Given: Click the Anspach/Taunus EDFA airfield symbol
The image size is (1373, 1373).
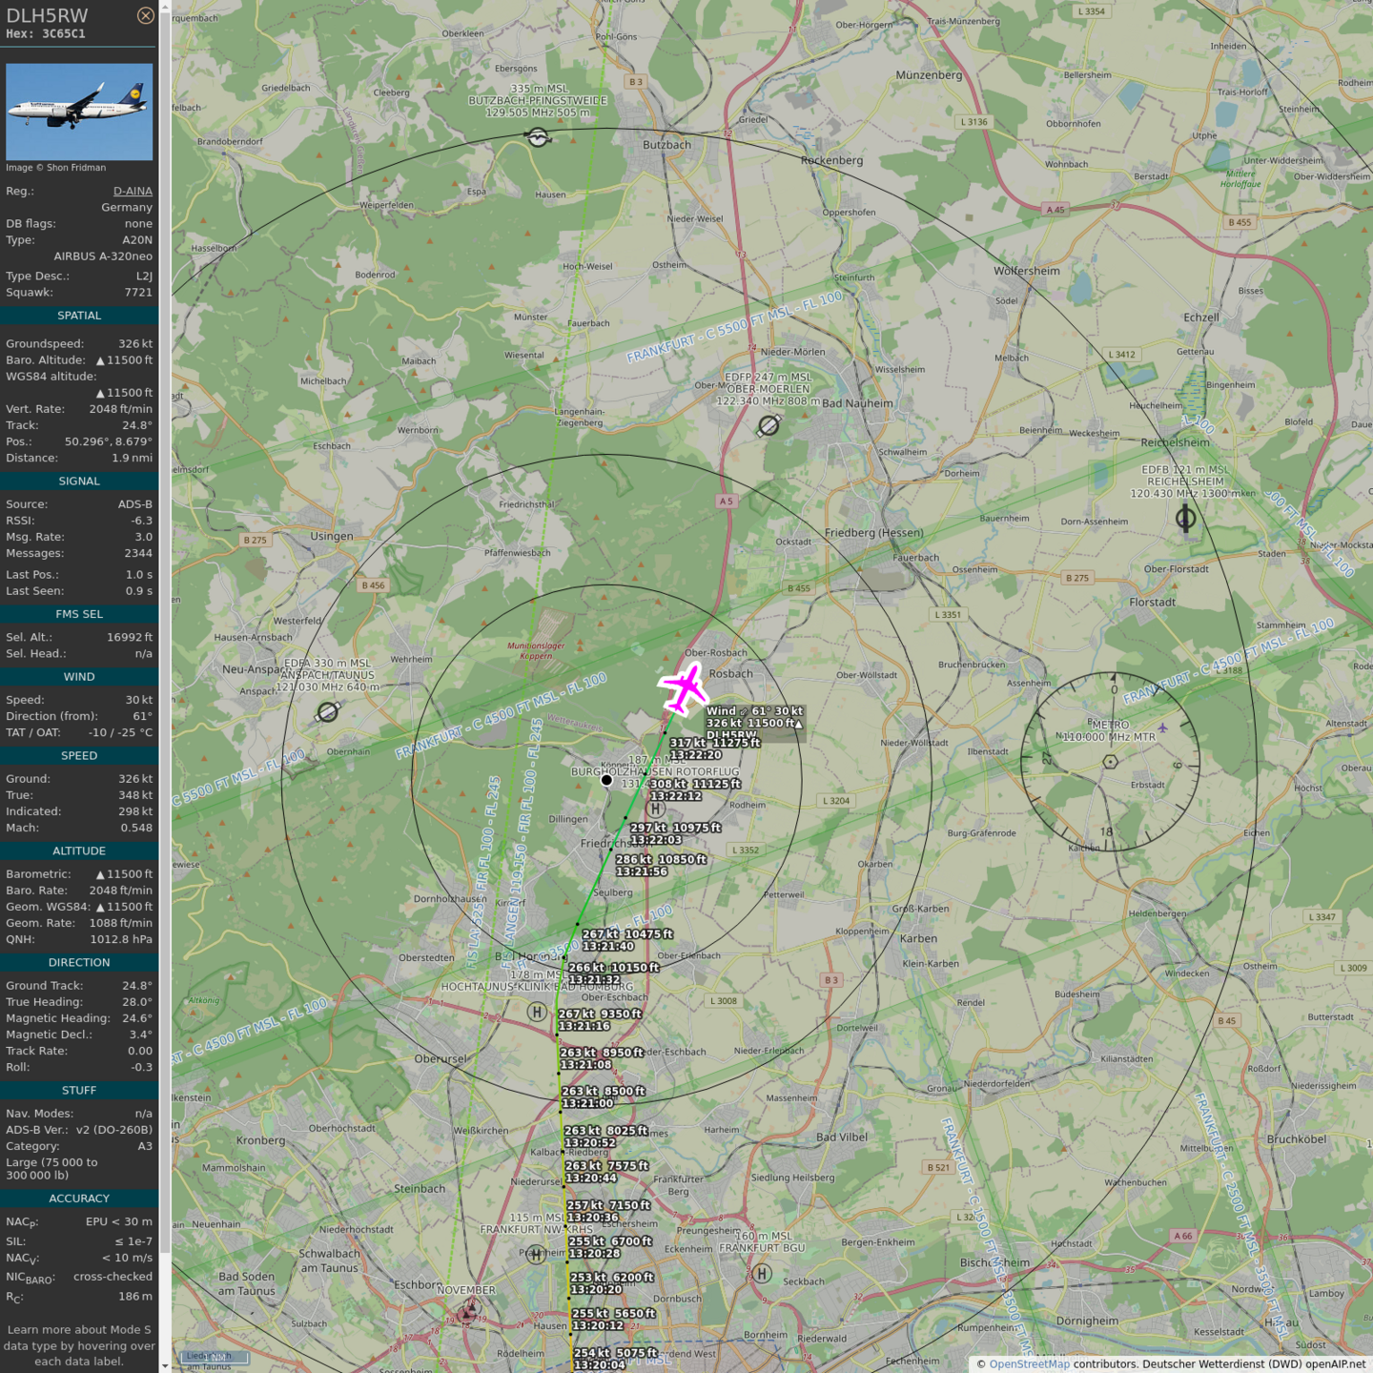Looking at the screenshot, I should tap(328, 712).
